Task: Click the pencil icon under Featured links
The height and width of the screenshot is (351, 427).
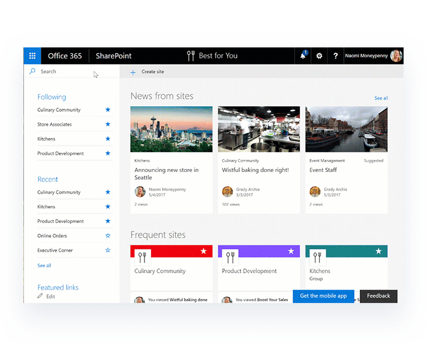Action: pos(40,296)
